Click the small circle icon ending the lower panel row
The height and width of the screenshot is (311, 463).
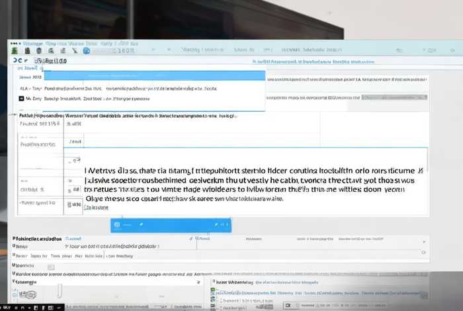point(423,252)
